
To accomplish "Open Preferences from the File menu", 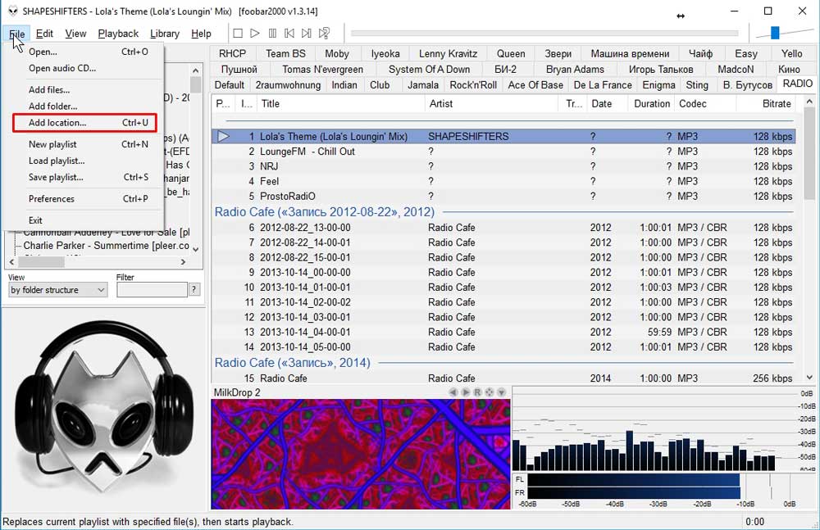I will click(52, 198).
